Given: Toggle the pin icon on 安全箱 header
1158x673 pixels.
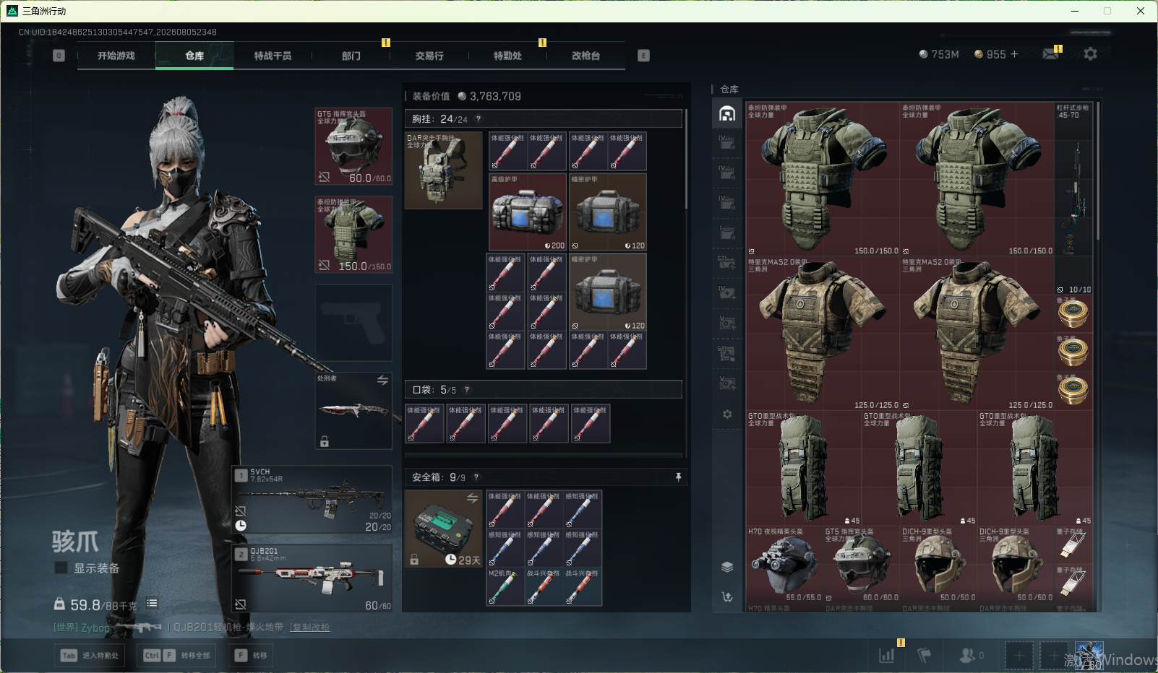Looking at the screenshot, I should click(678, 477).
